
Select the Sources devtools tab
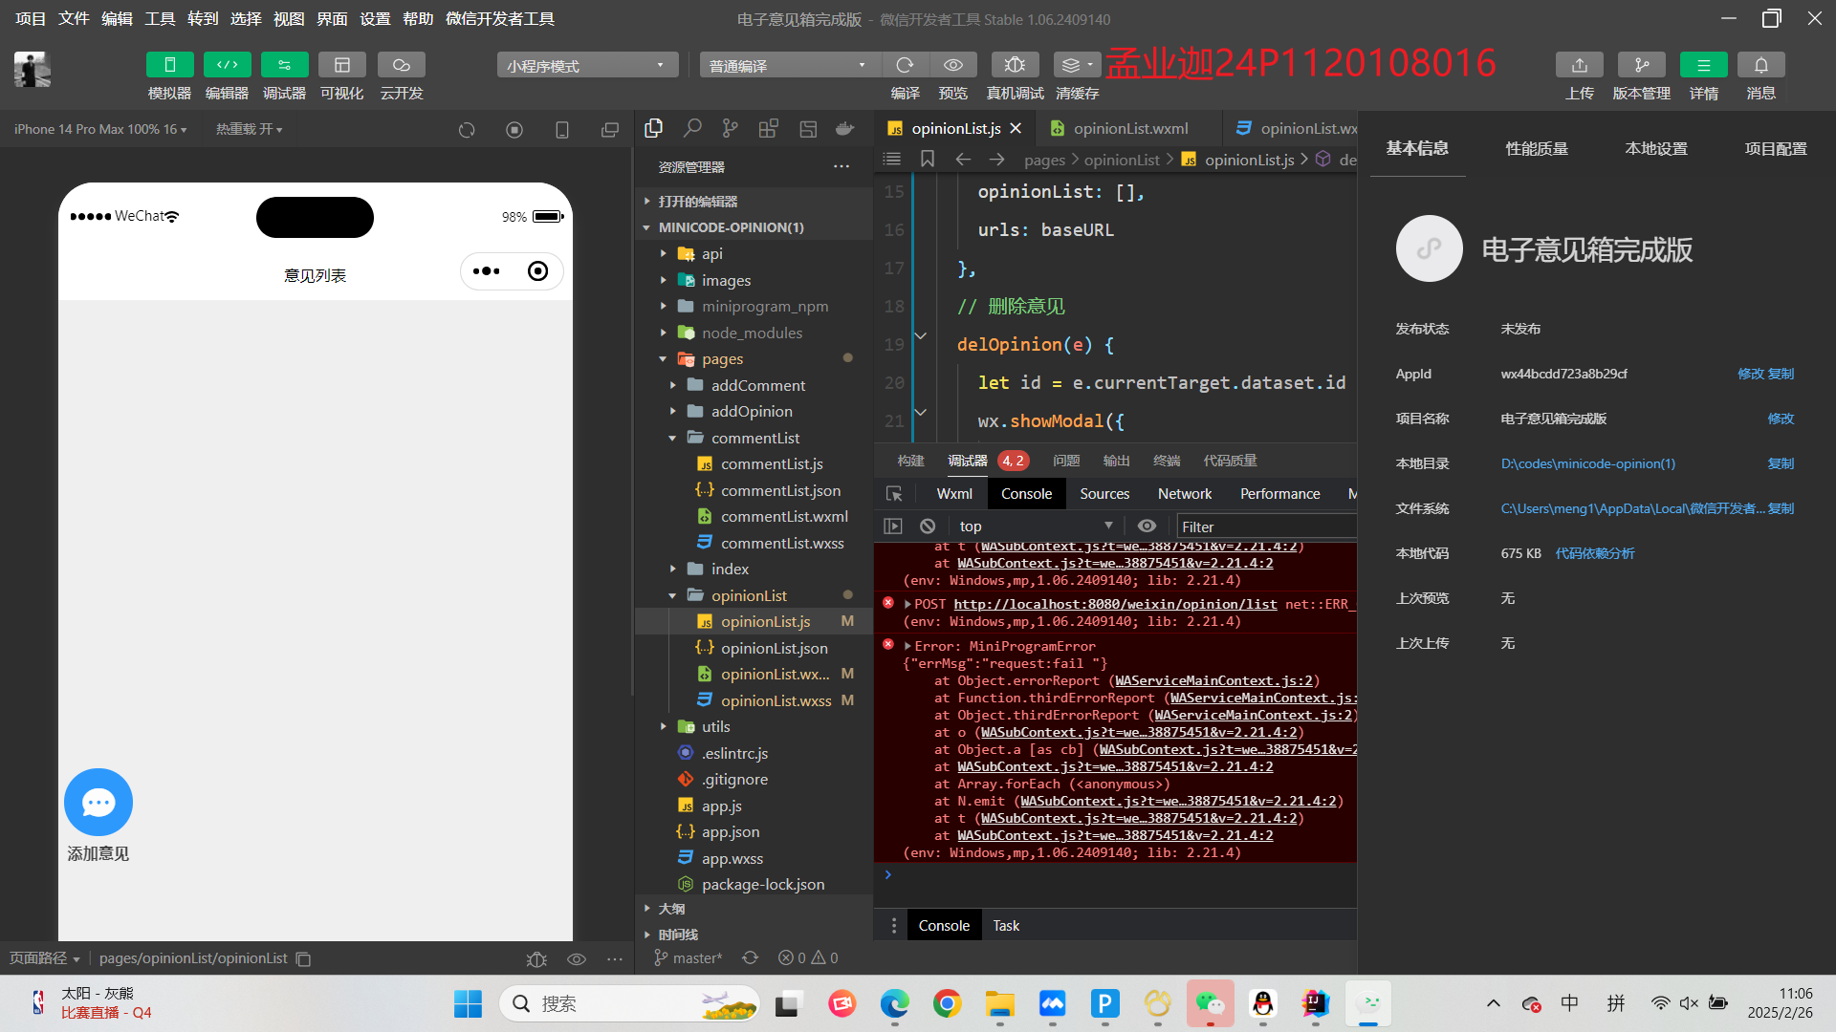click(x=1104, y=494)
